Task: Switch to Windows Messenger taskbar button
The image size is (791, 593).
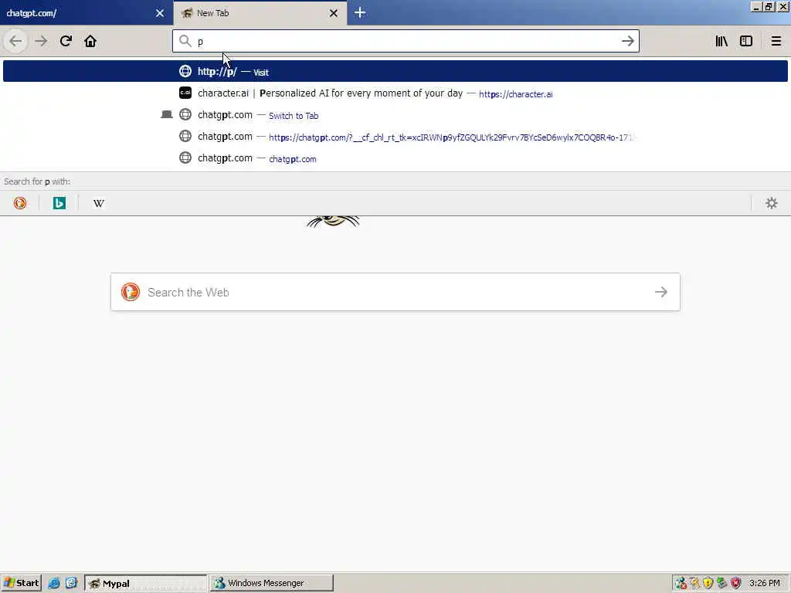Action: [271, 583]
